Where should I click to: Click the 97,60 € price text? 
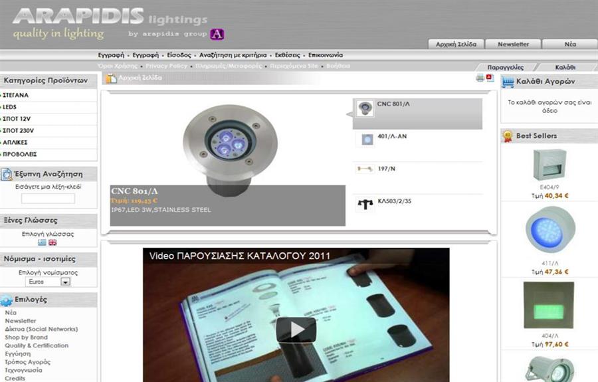[x=556, y=344]
